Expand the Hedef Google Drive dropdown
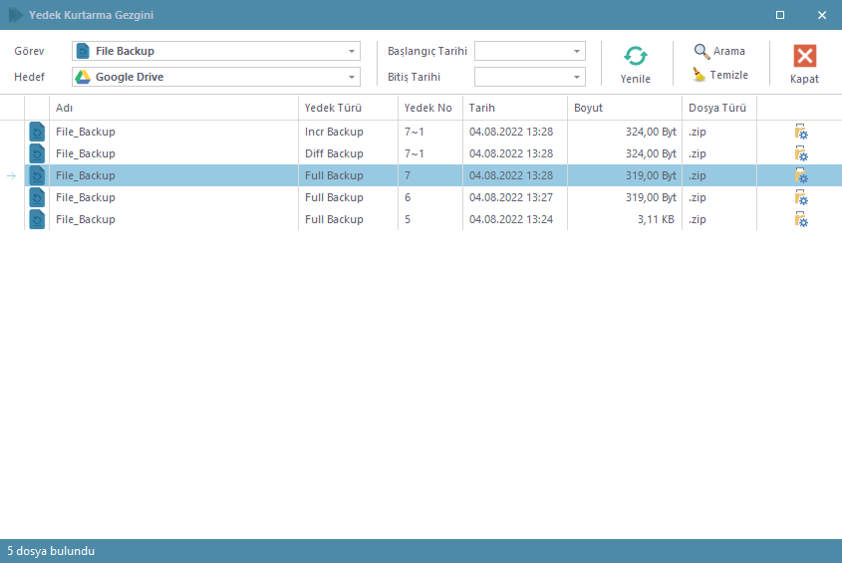 tap(352, 77)
